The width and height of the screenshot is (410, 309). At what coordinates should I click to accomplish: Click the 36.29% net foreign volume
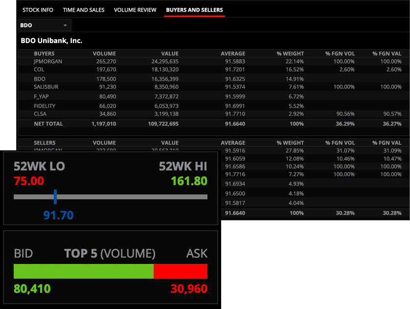pos(345,124)
